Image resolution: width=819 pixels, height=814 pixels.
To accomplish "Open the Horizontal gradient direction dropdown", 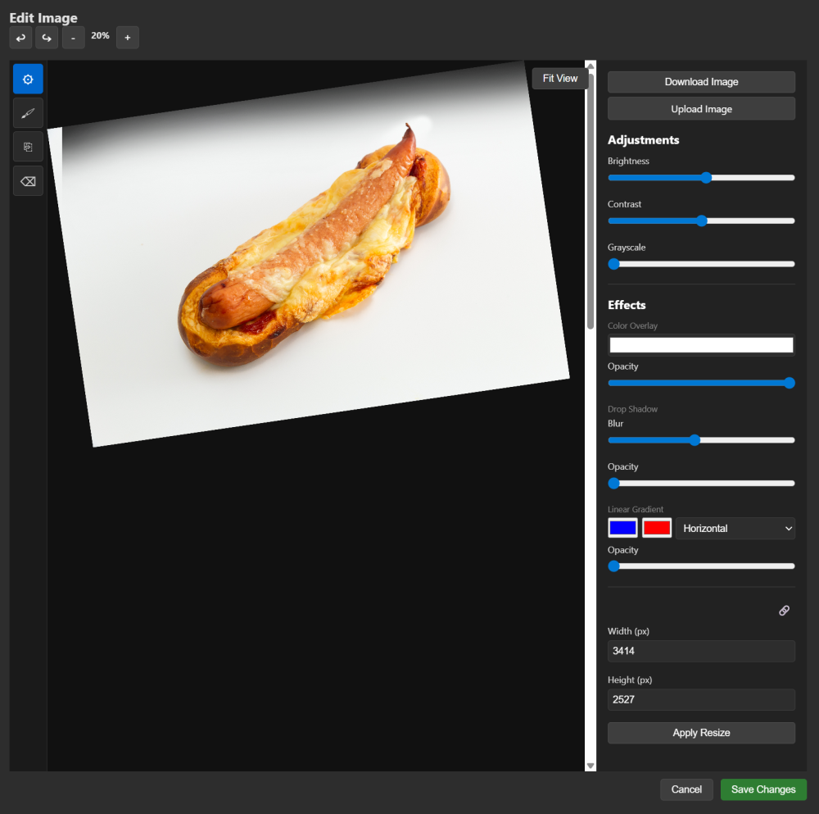I will (x=735, y=529).
